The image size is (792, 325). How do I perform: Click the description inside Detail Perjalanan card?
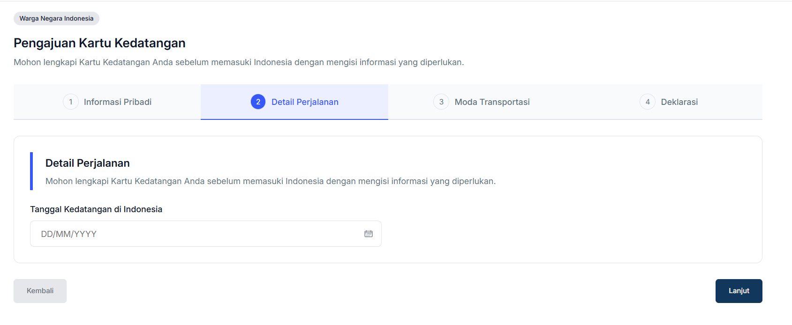tap(270, 181)
